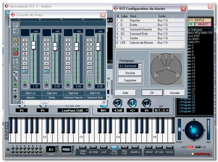
Task: Enable Write automation on Hal 7+8
Action: [x=89, y=53]
